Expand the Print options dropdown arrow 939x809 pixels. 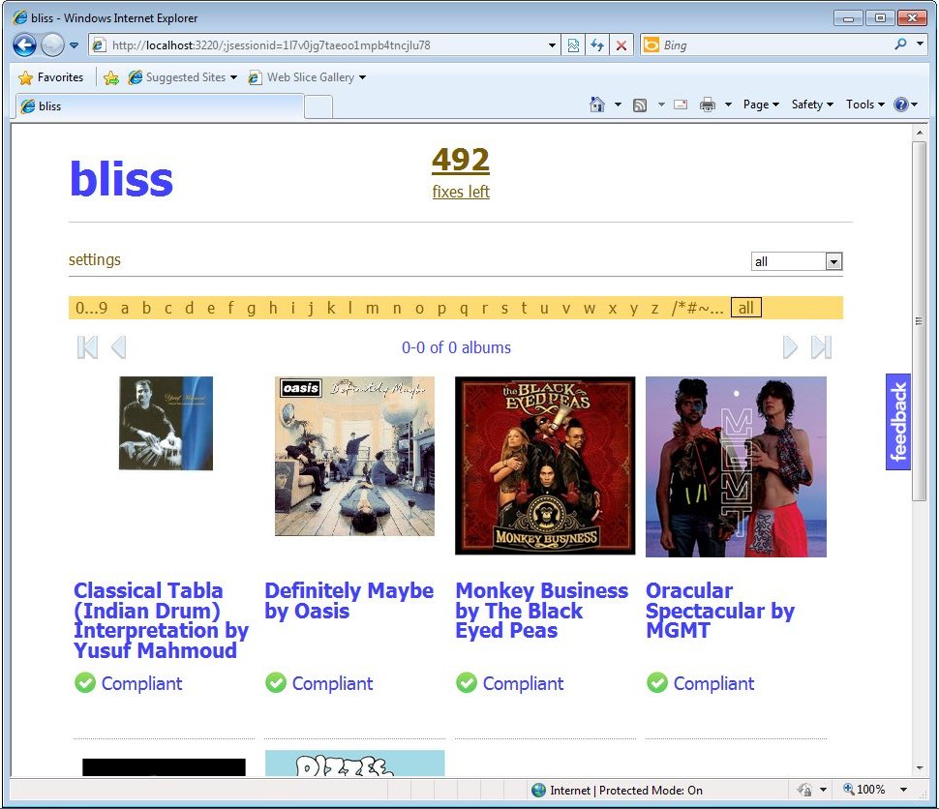click(728, 105)
